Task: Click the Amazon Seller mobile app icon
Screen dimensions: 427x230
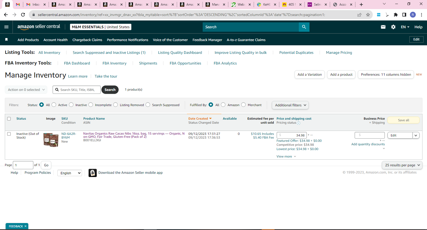Action: [x=93, y=173]
